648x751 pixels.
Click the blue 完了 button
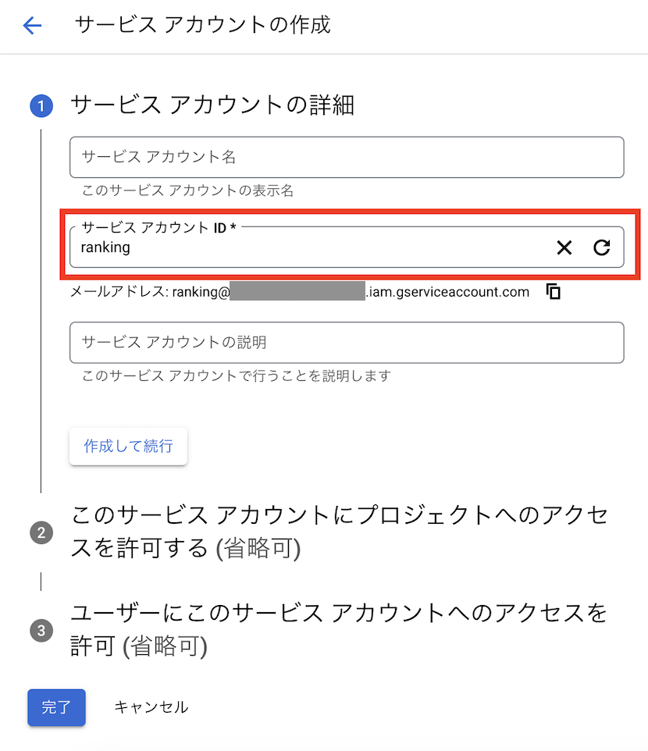[x=56, y=708]
